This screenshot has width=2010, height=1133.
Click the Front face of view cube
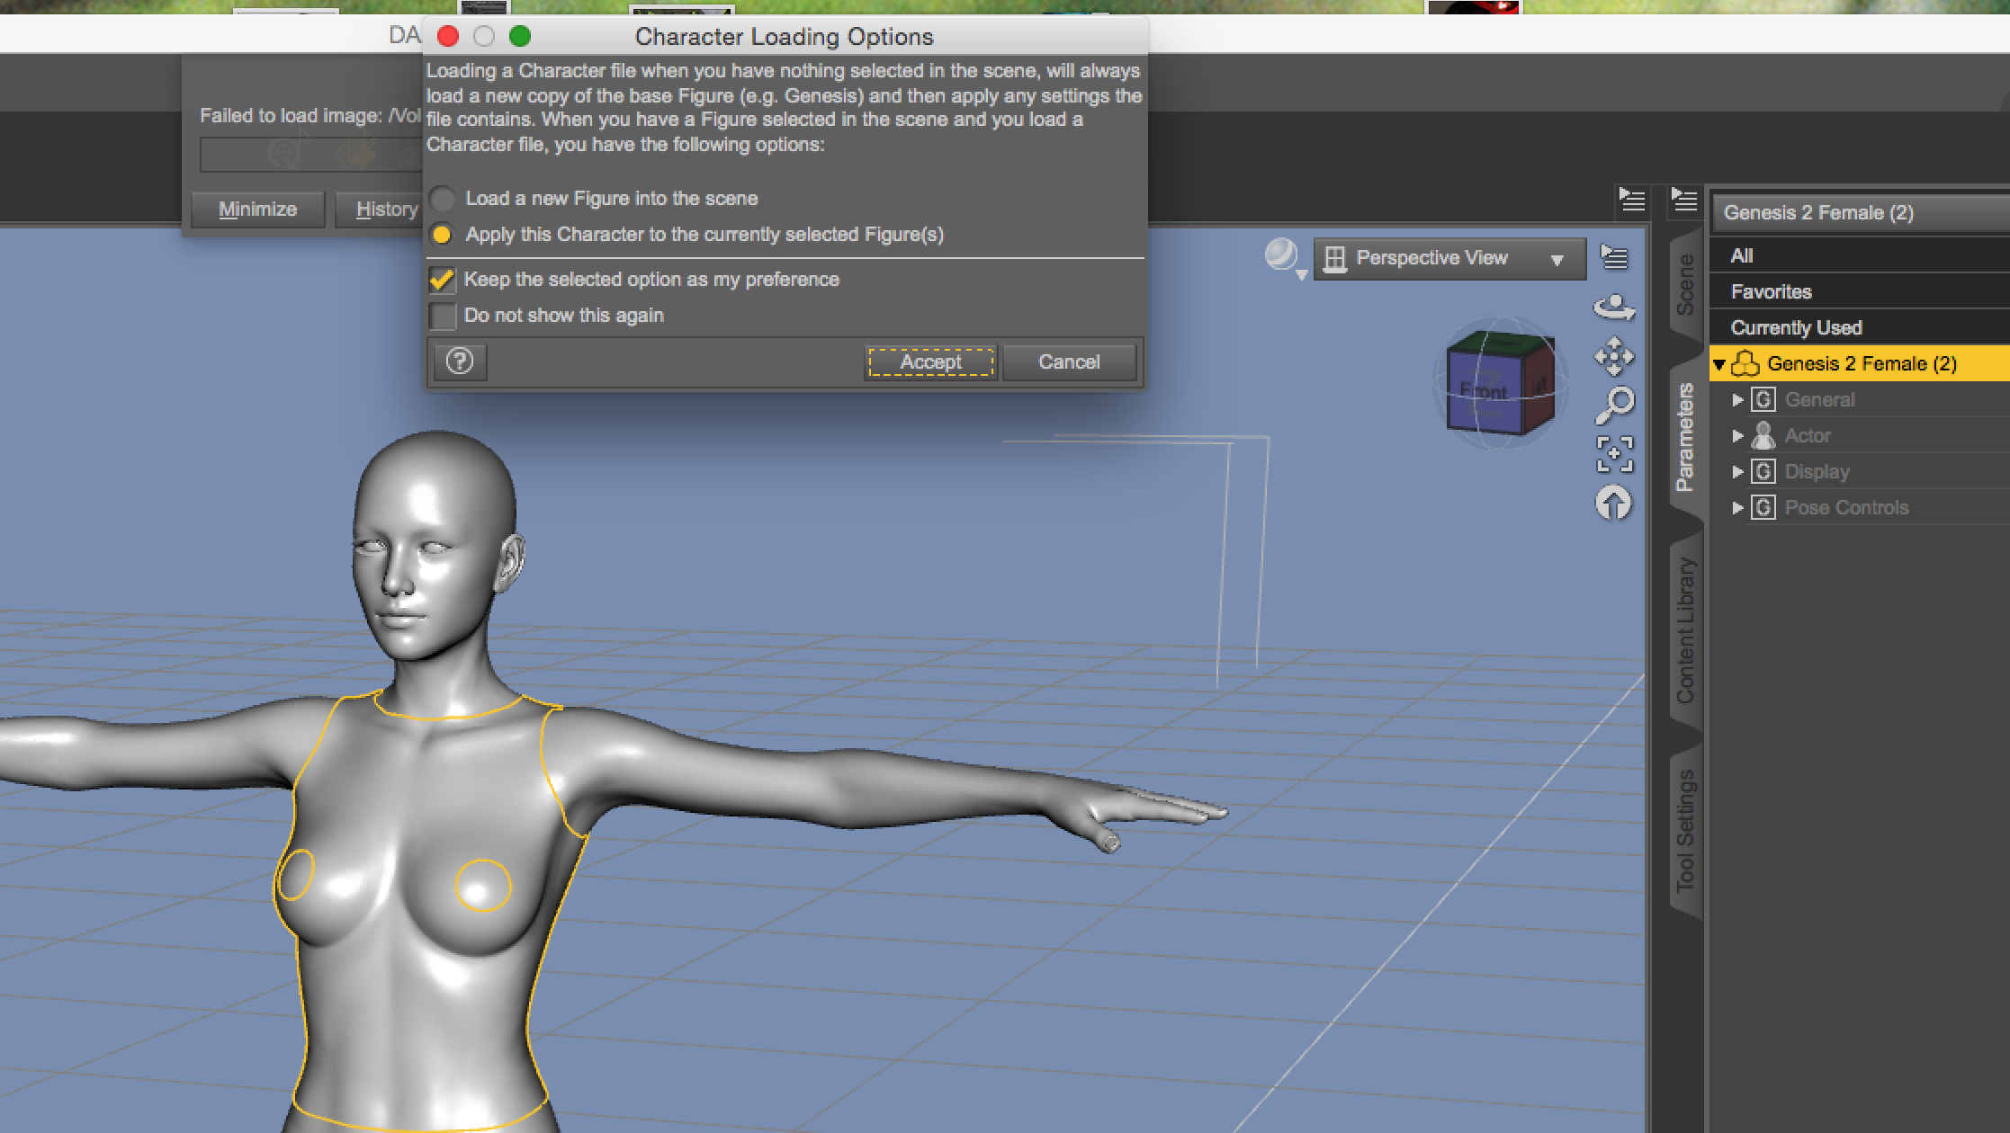tap(1483, 392)
